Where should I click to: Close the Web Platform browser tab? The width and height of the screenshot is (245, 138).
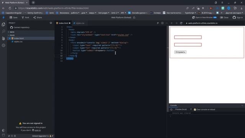pos(27,3)
